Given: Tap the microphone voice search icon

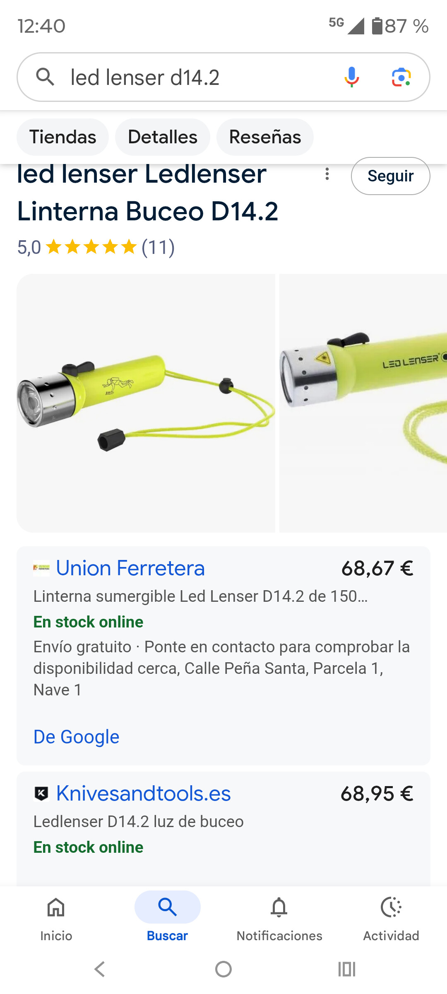Looking at the screenshot, I should tap(351, 77).
